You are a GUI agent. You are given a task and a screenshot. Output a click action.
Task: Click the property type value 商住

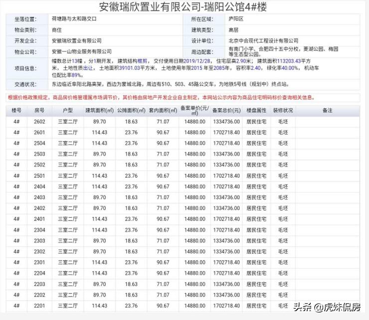pos(57,30)
